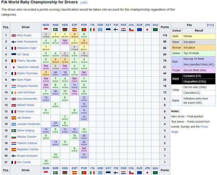Open the MON rally header link
The width and height of the screenshot is (217, 175).
point(46,25)
